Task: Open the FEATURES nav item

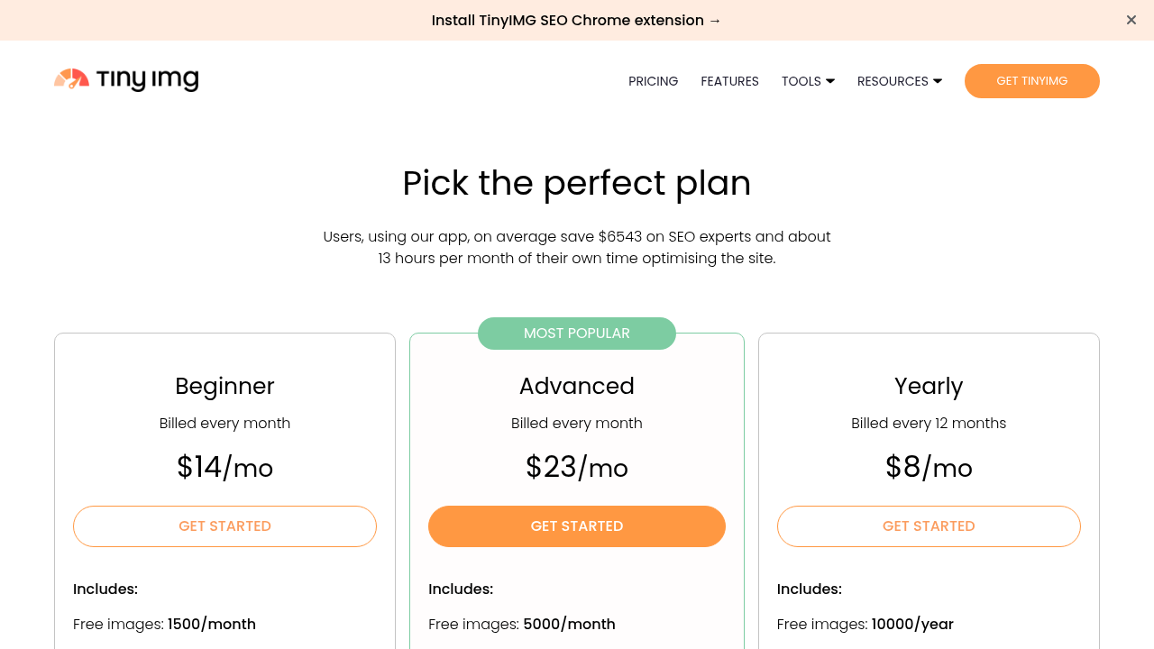Action: (x=730, y=81)
